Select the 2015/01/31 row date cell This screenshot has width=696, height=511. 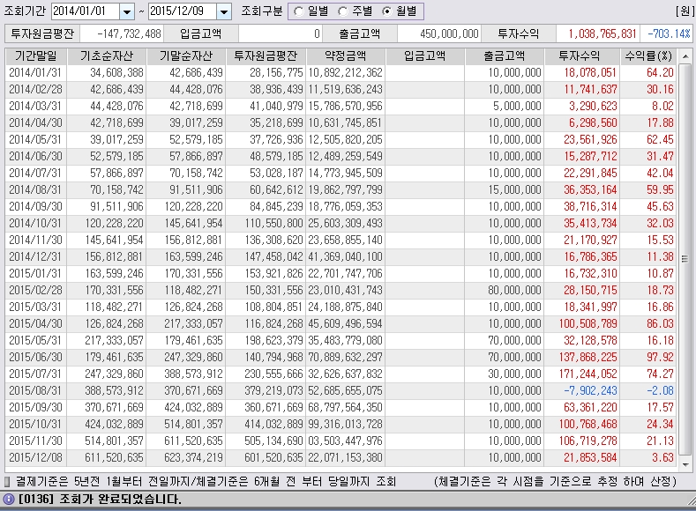pyautogui.click(x=36, y=273)
